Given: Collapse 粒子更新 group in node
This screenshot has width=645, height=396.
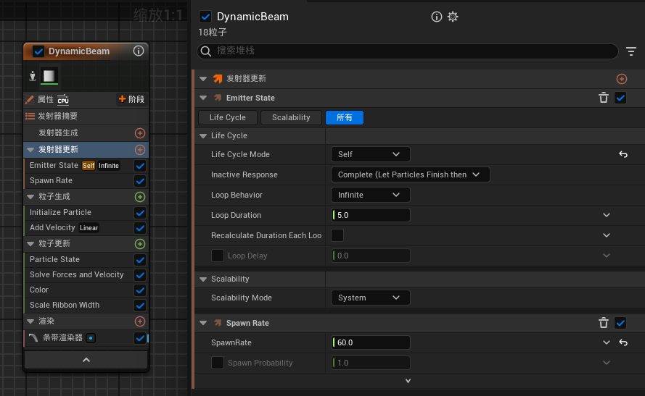Looking at the screenshot, I should 30,244.
